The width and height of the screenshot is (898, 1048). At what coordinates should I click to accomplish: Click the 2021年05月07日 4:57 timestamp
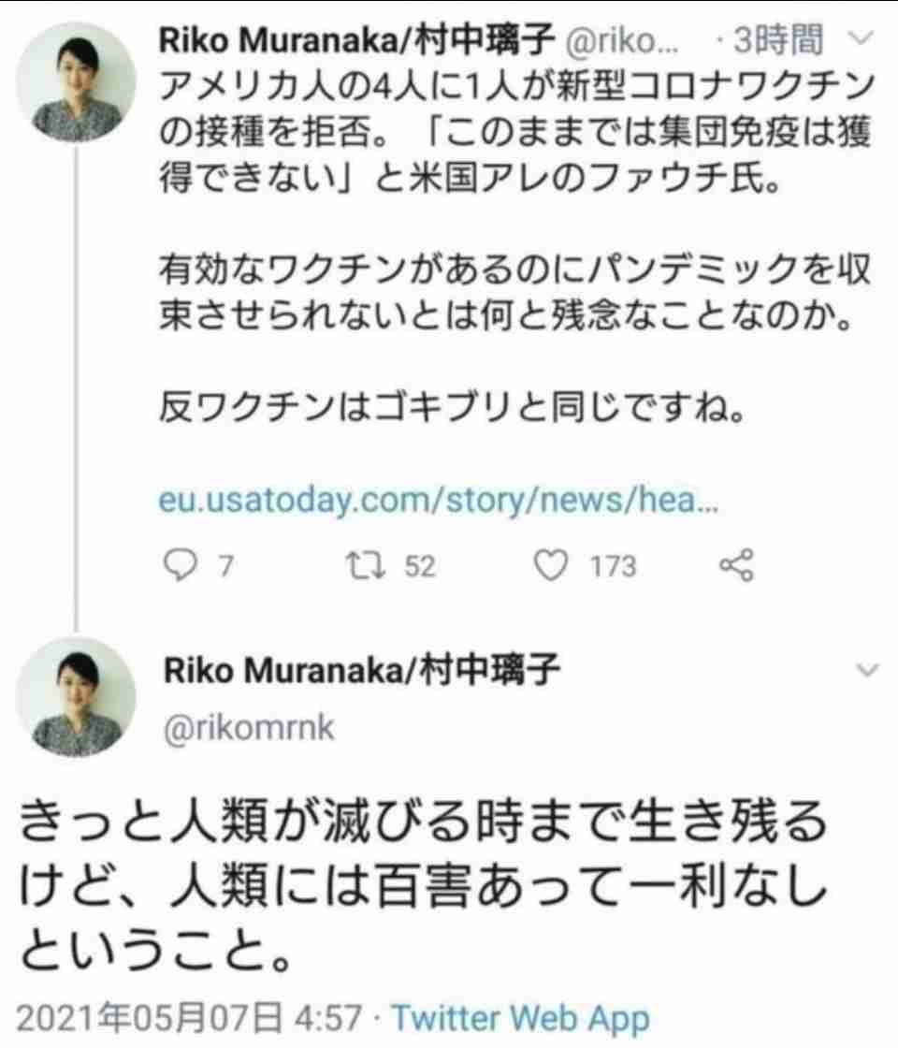point(189,1019)
